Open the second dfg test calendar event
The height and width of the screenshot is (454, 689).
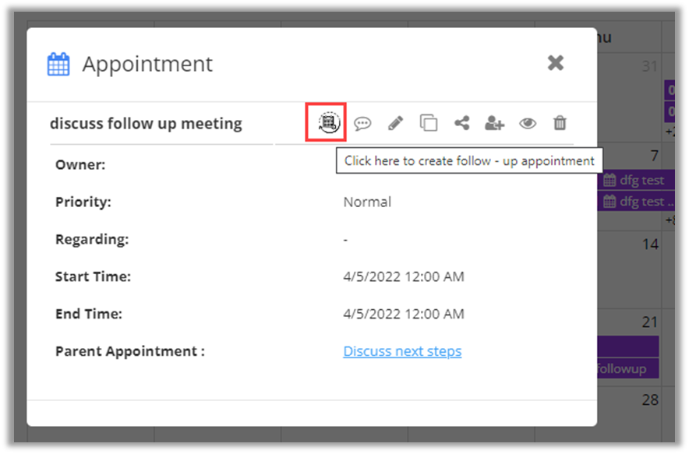[x=634, y=202]
